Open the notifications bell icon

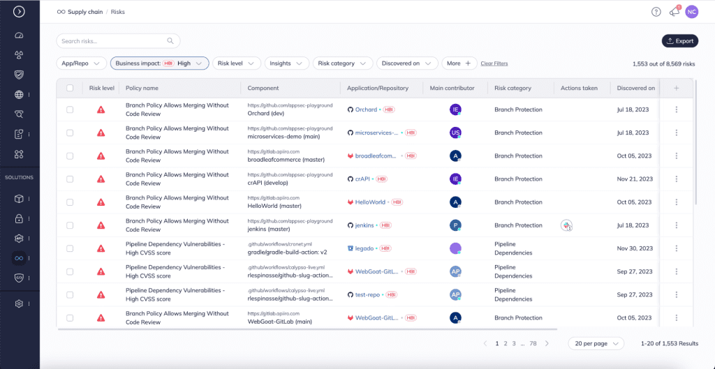[674, 12]
